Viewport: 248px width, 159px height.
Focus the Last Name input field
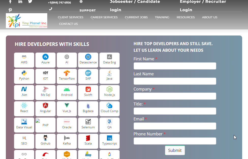point(175,81)
